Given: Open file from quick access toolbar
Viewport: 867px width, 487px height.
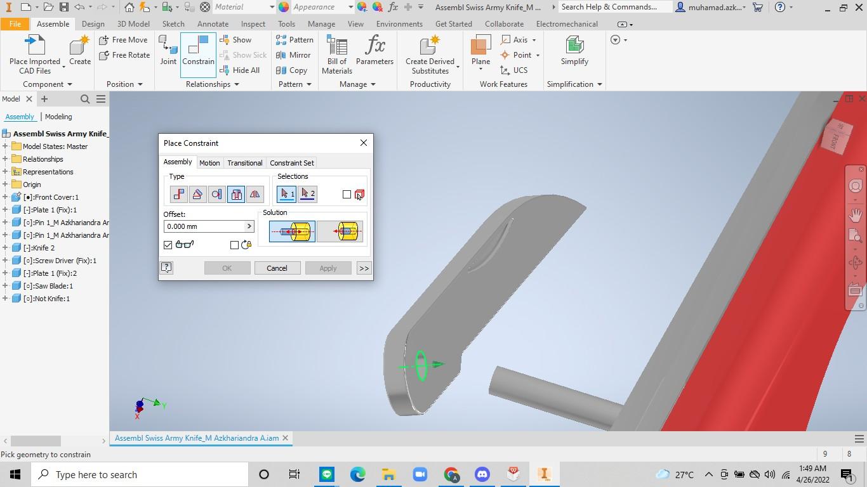Looking at the screenshot, I should pyautogui.click(x=49, y=7).
